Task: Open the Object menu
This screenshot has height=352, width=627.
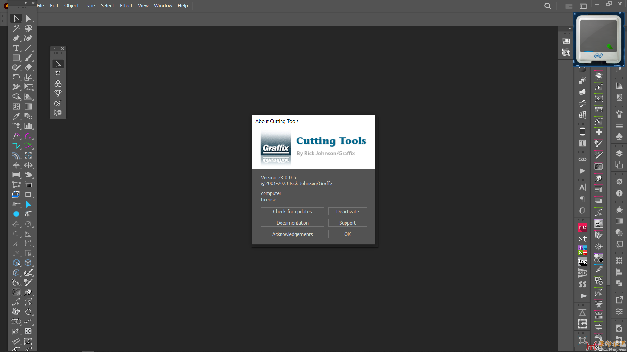Action: [x=72, y=6]
